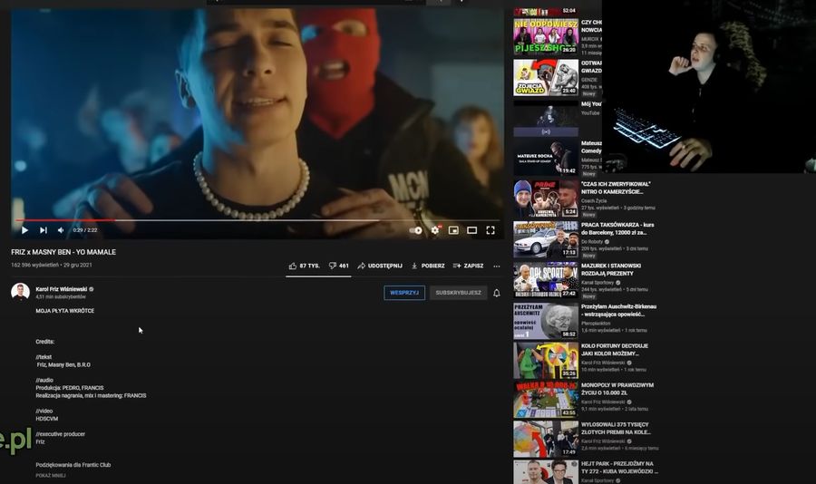Viewport: 816px width, 484px height.
Task: Click Pteroplankton channel name
Action: point(596,324)
